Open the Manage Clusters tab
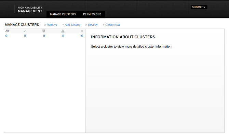 (x=63, y=14)
